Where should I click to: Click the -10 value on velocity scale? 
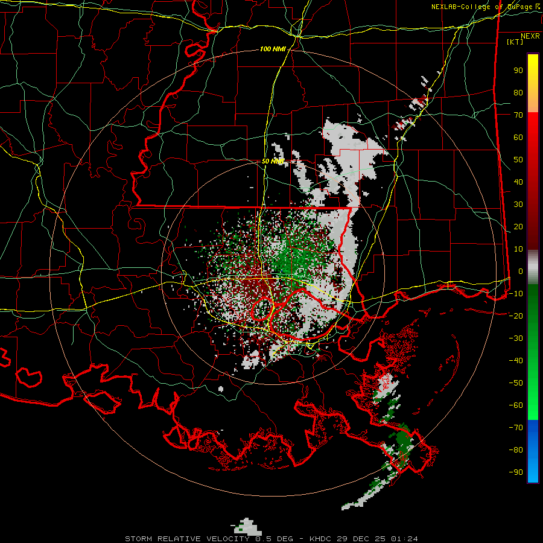[x=516, y=294]
